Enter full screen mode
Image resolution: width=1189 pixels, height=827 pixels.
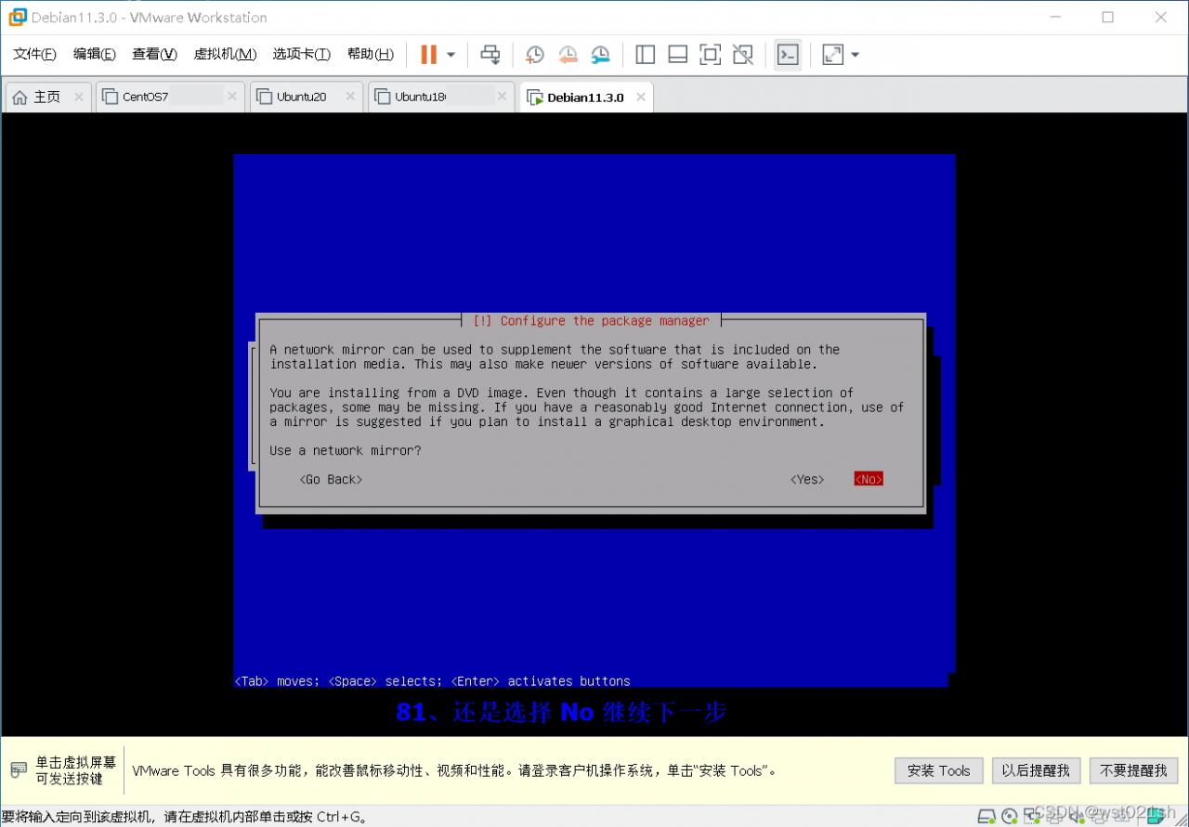[x=710, y=55]
